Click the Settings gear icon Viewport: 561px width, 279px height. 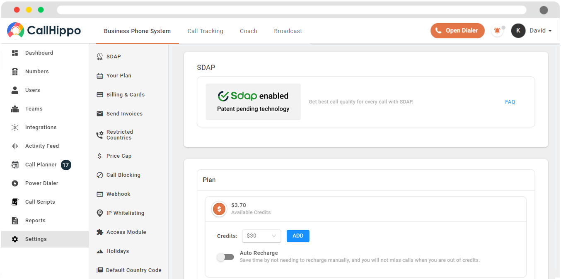15,239
